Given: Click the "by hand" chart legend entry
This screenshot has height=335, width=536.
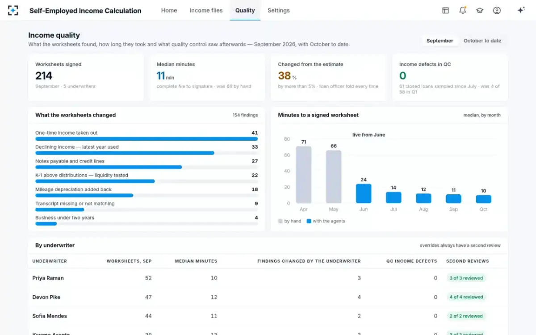Looking at the screenshot, I should coord(289,221).
